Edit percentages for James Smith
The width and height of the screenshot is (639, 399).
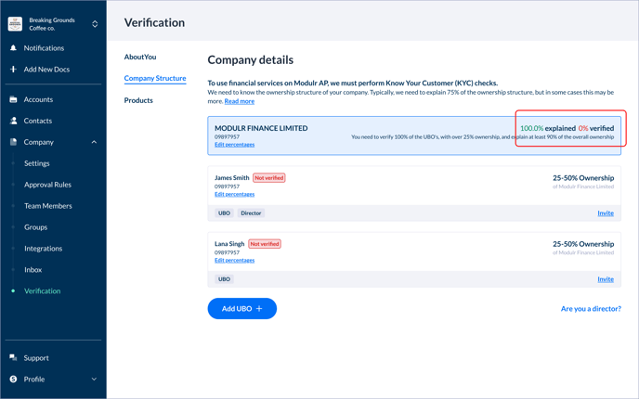pyautogui.click(x=235, y=194)
